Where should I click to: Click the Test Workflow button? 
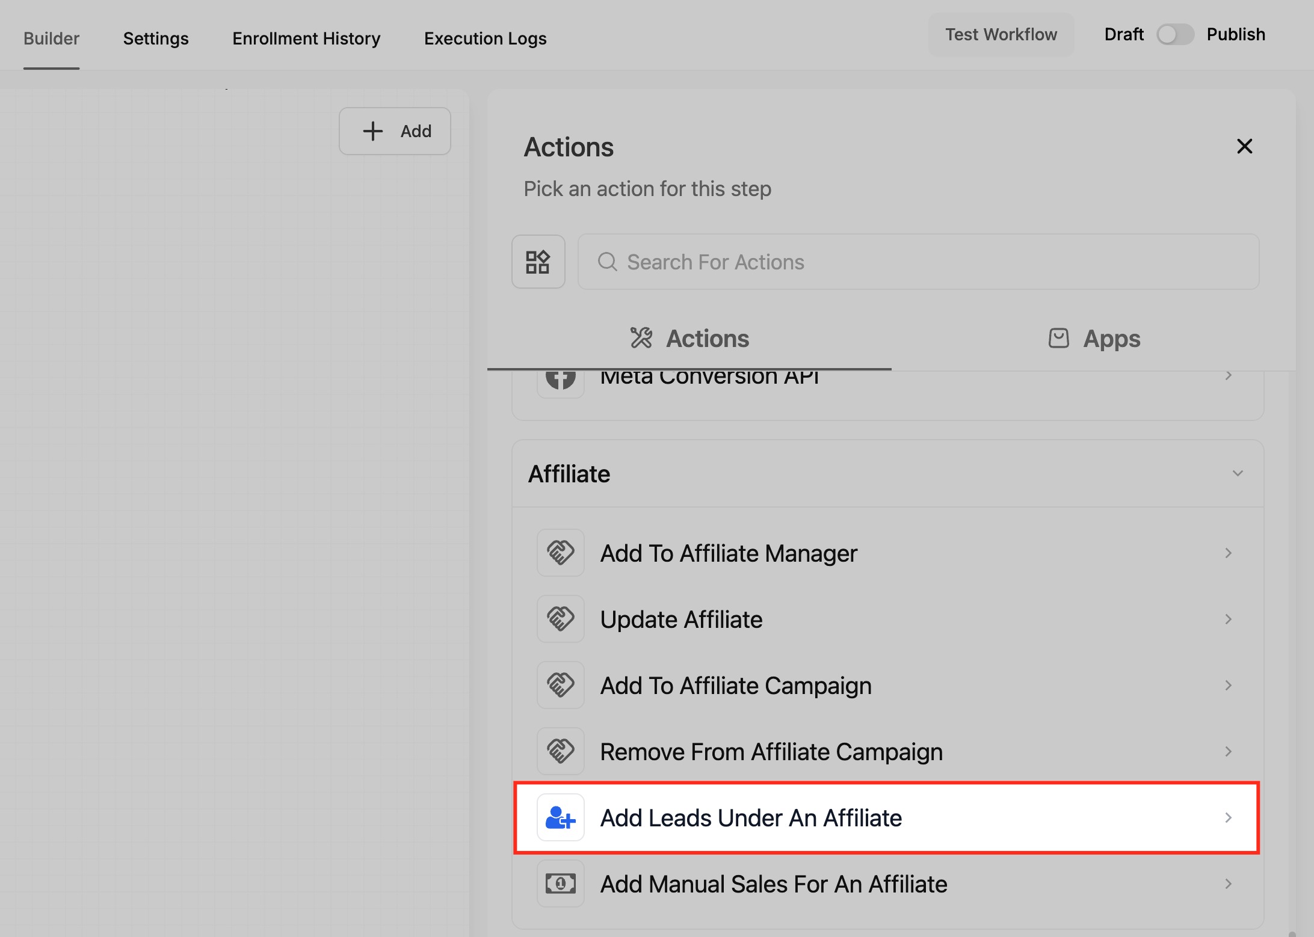[1001, 34]
